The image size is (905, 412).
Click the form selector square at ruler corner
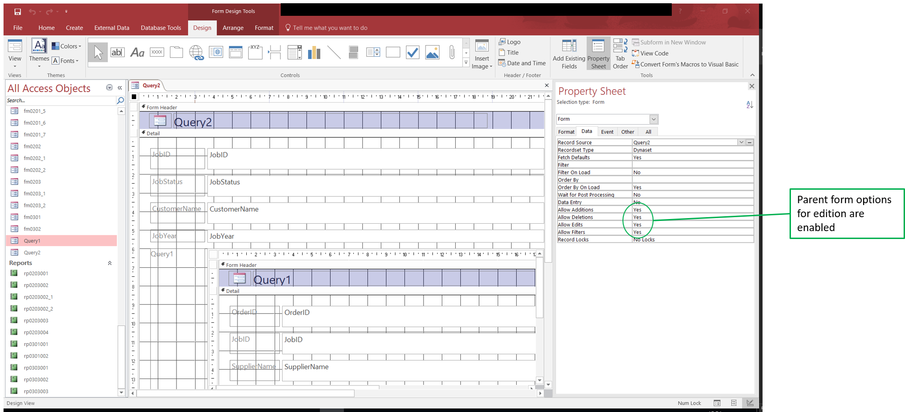pyautogui.click(x=134, y=97)
